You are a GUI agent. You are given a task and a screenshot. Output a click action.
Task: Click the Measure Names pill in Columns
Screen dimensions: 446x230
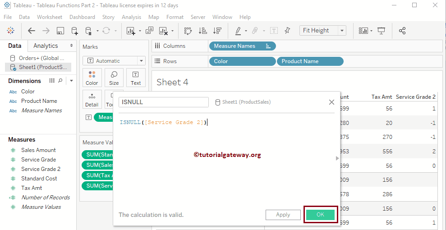(x=242, y=46)
